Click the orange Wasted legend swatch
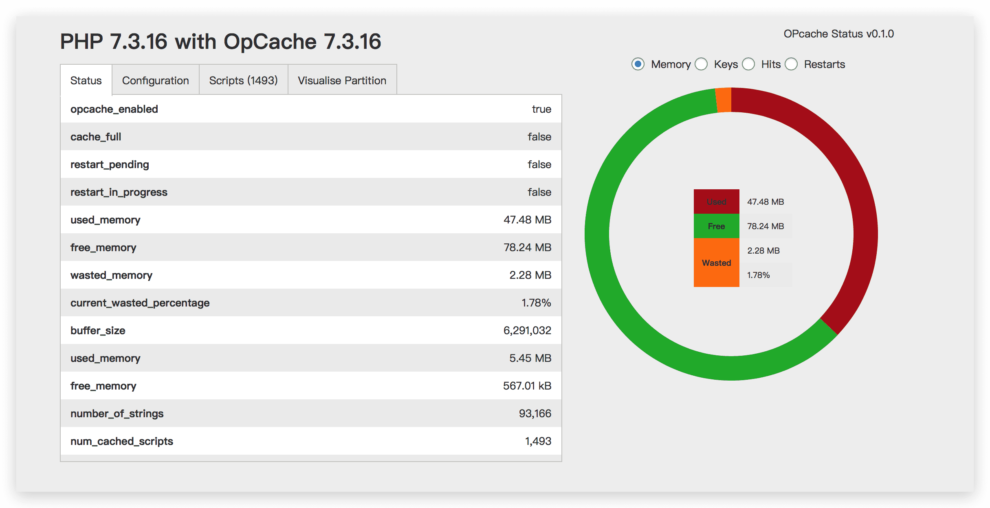This screenshot has width=990, height=508. pos(717,263)
